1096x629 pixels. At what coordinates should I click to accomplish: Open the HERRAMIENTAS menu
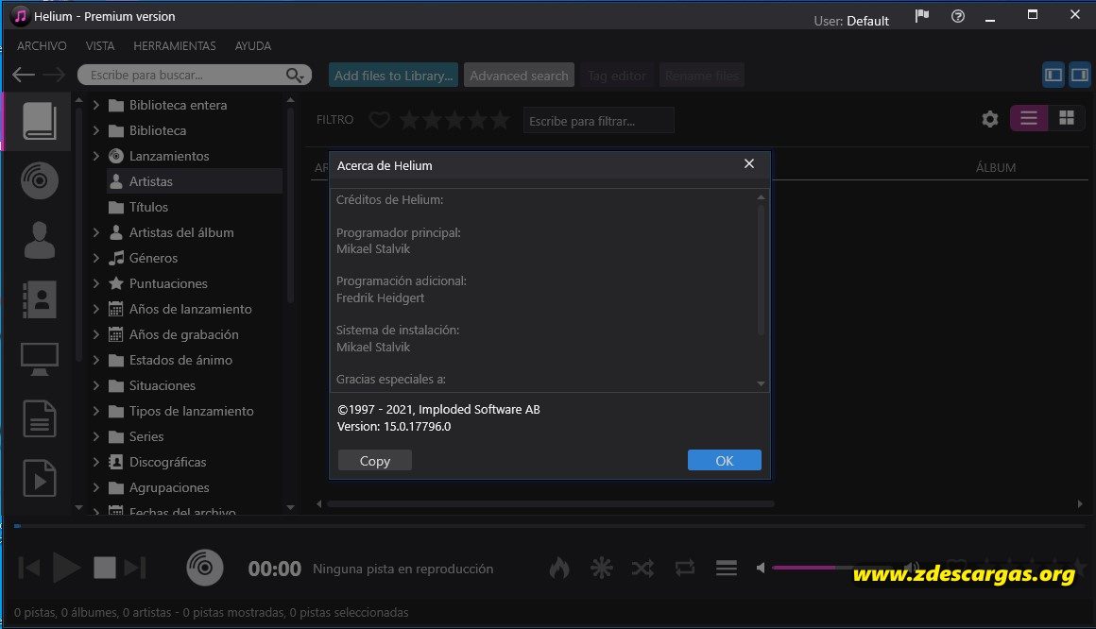pyautogui.click(x=174, y=45)
